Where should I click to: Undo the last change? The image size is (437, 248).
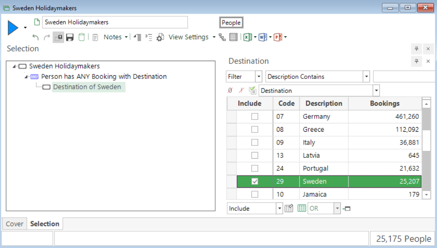(x=35, y=37)
